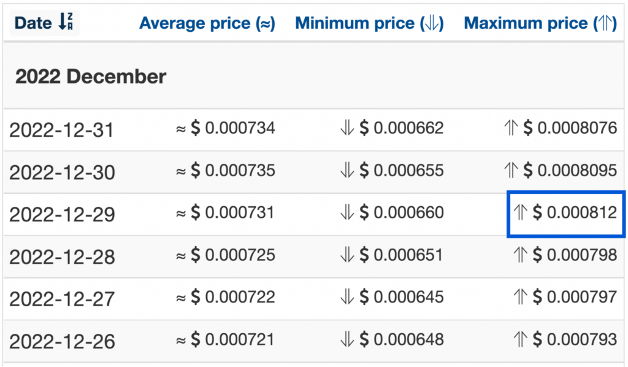Viewport: 628px width, 367px height.
Task: Select the 2022-12-29 date cell
Action: coord(62,214)
